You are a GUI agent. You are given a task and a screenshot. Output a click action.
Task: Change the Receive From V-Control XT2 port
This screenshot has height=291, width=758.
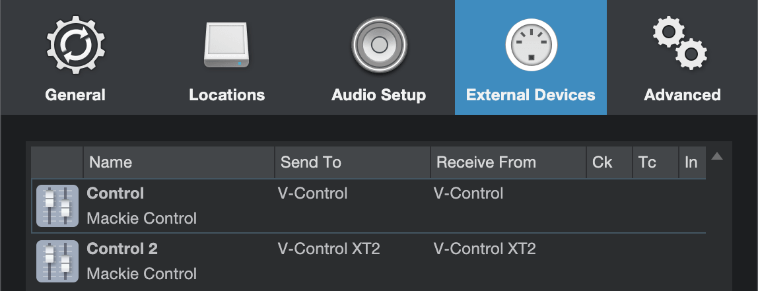coord(485,249)
